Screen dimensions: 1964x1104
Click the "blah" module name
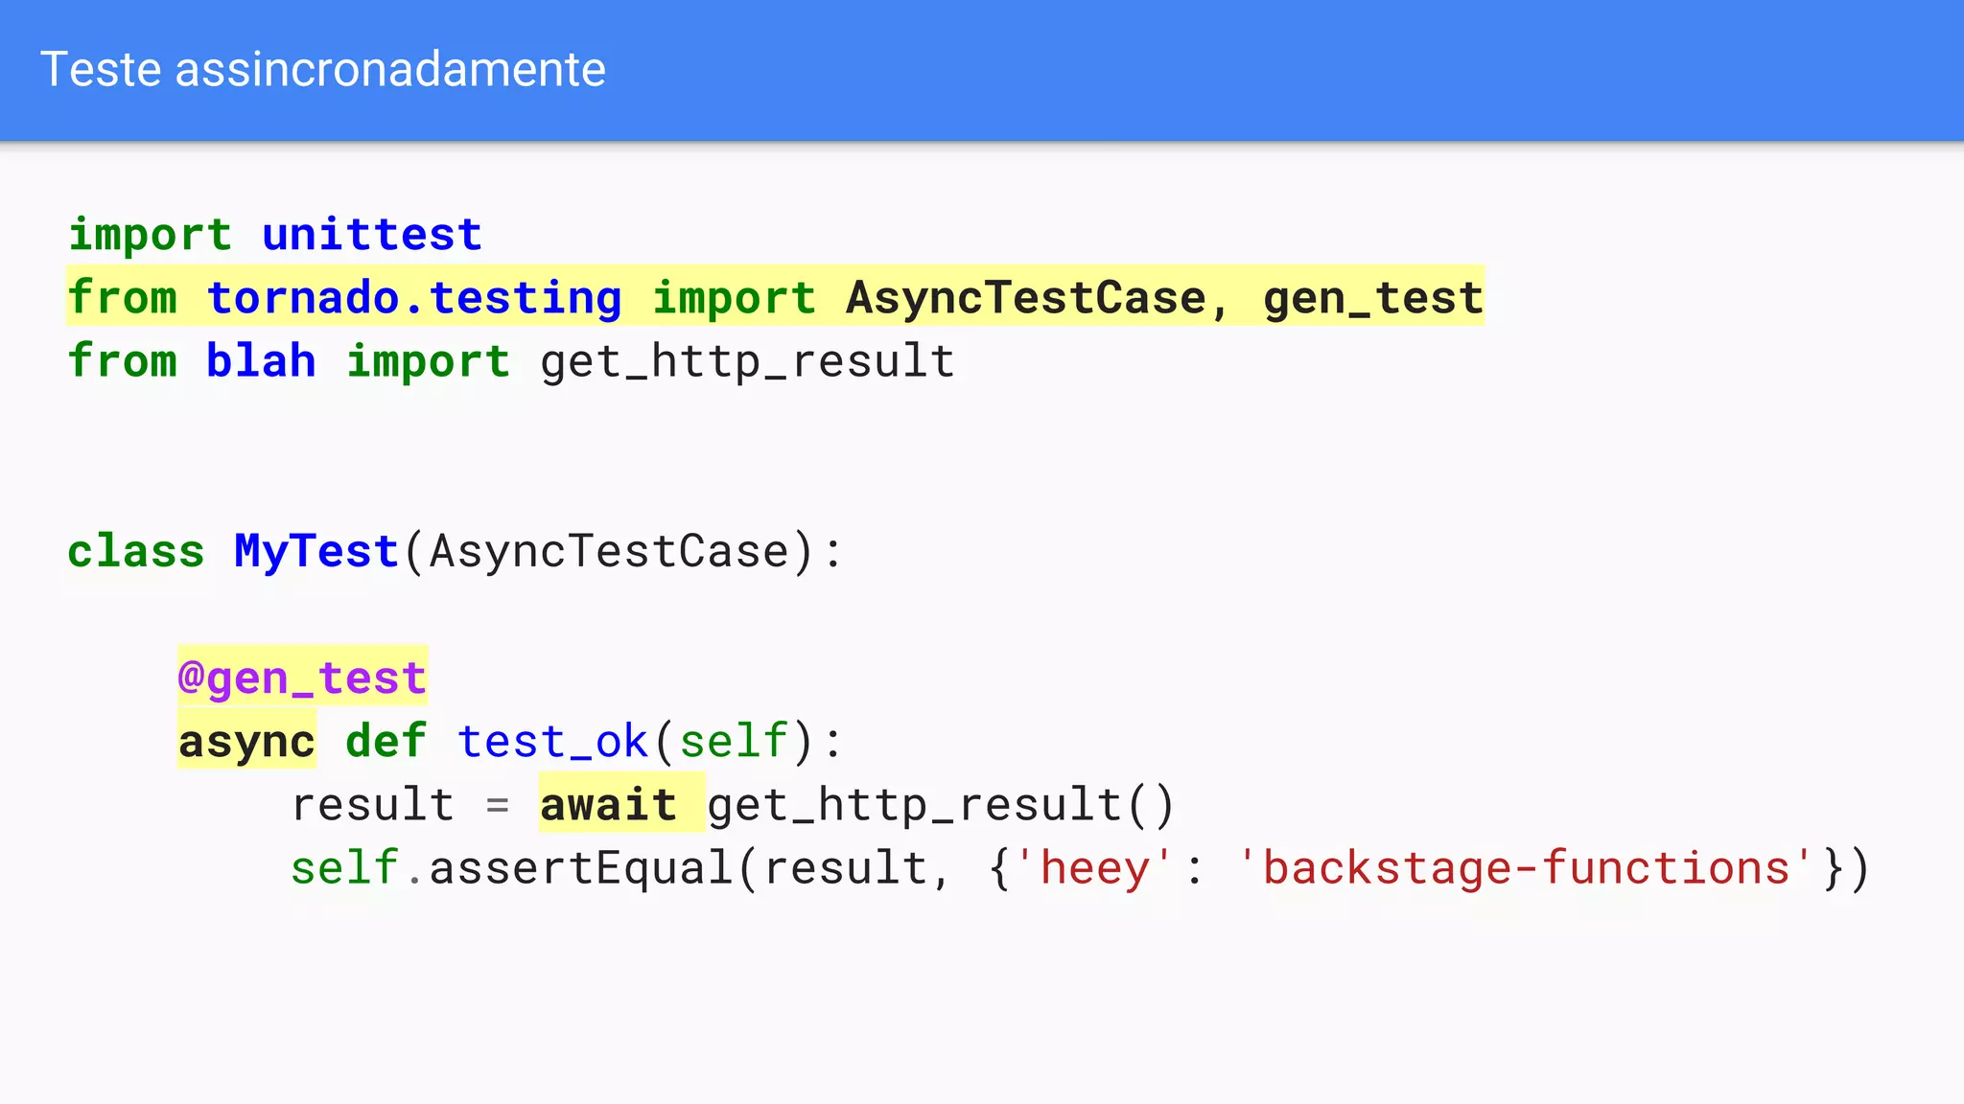tap(261, 361)
